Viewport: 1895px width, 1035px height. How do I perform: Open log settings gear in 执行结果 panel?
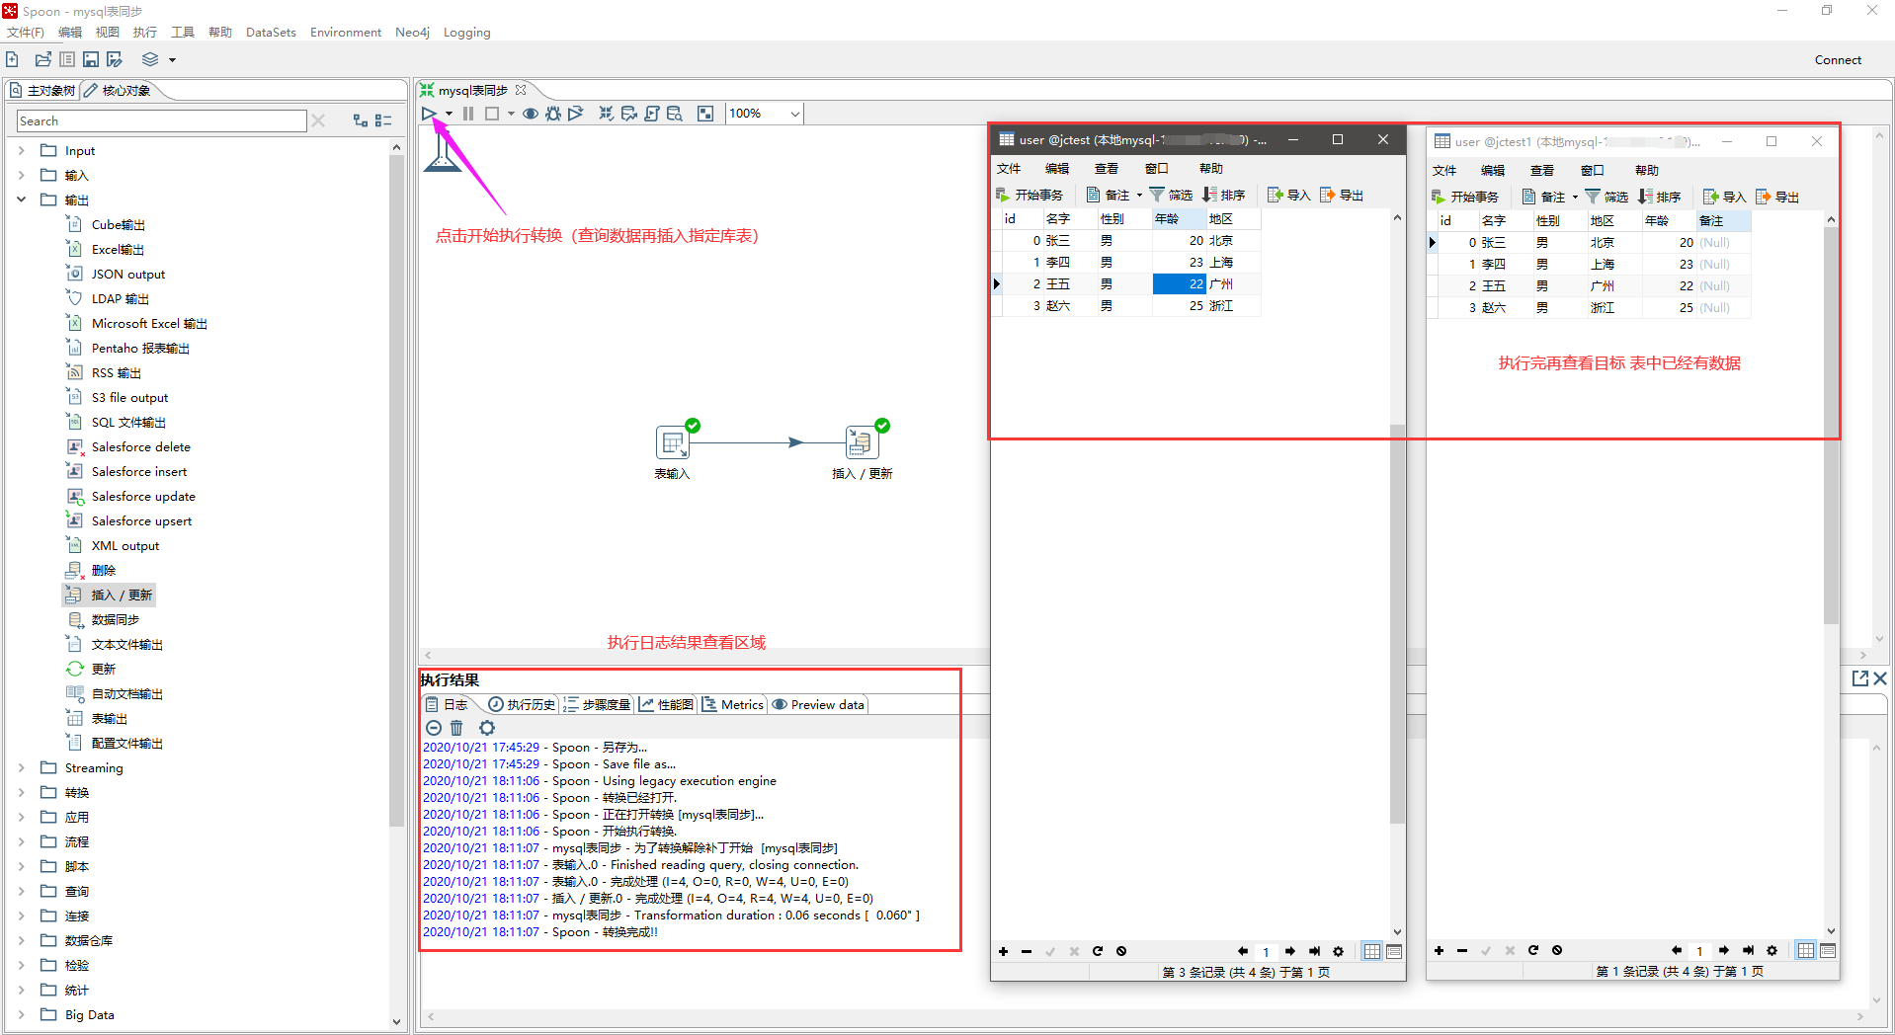pyautogui.click(x=487, y=728)
